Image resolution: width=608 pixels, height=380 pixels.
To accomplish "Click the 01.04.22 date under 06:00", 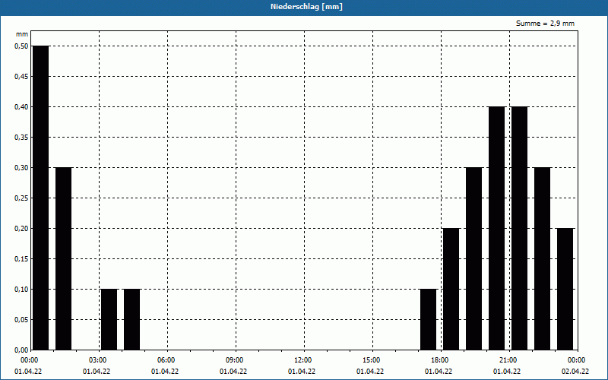I will pyautogui.click(x=165, y=372).
